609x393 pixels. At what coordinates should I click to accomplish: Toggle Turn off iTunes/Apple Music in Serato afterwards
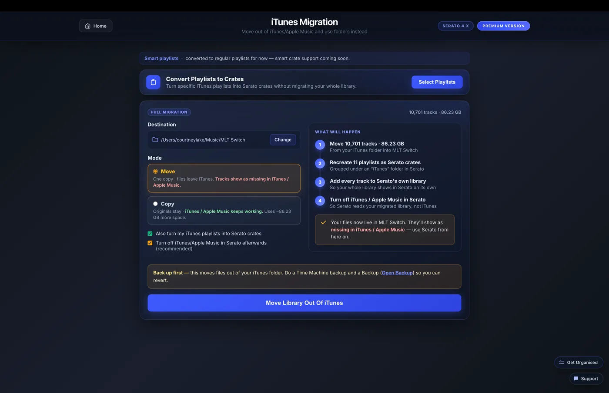[x=150, y=243]
